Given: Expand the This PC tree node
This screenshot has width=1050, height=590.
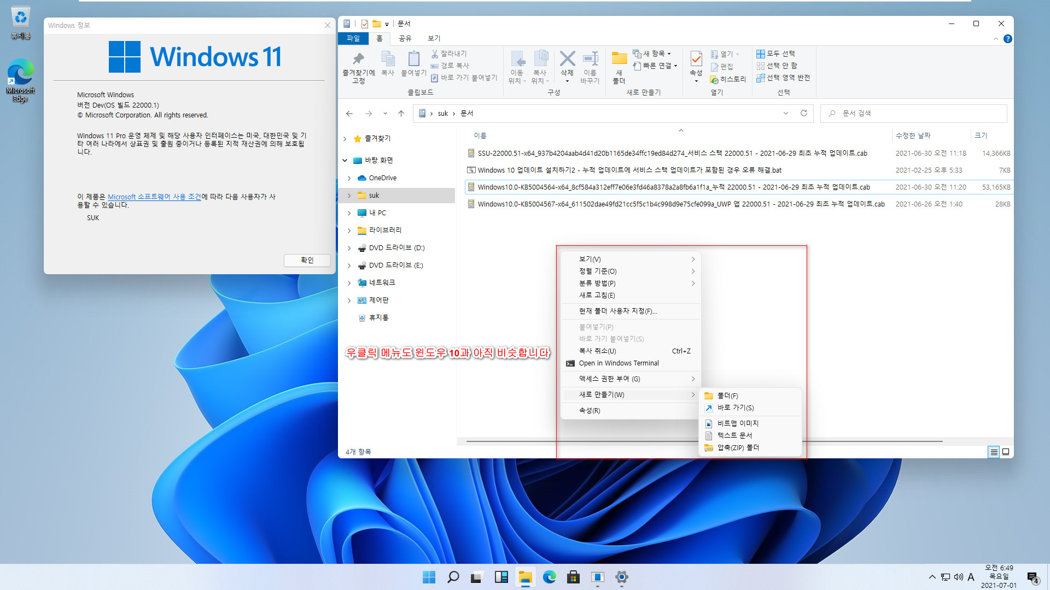Looking at the screenshot, I should [x=349, y=213].
